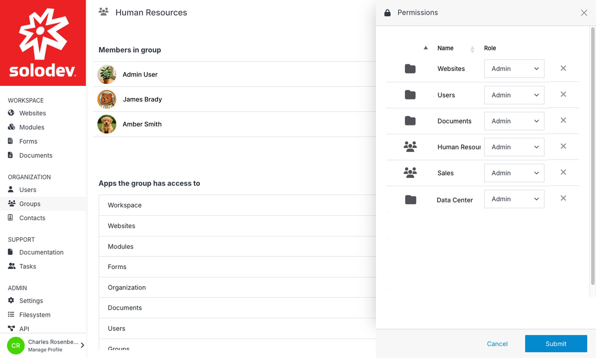Click the lock icon beside Permissions
The image size is (596, 358).
[387, 13]
